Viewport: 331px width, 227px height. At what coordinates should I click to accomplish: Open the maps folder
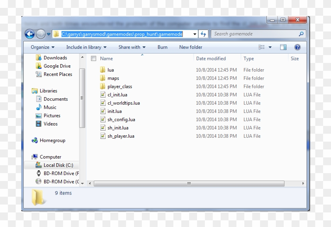pyautogui.click(x=113, y=78)
